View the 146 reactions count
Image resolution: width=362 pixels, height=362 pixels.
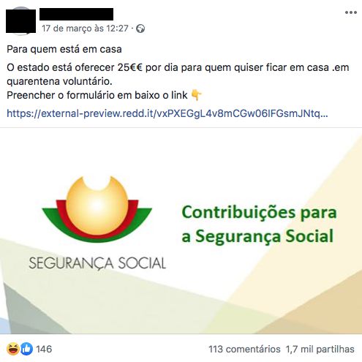(44, 349)
